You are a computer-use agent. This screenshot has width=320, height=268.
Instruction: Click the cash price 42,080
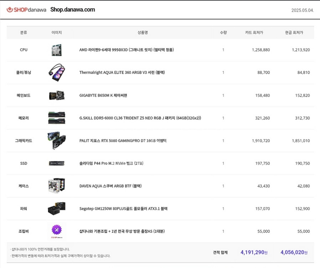tap(304, 186)
